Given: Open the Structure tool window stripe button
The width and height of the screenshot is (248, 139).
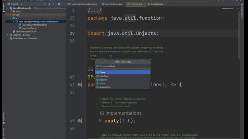Looking at the screenshot, I should coord(3,133).
